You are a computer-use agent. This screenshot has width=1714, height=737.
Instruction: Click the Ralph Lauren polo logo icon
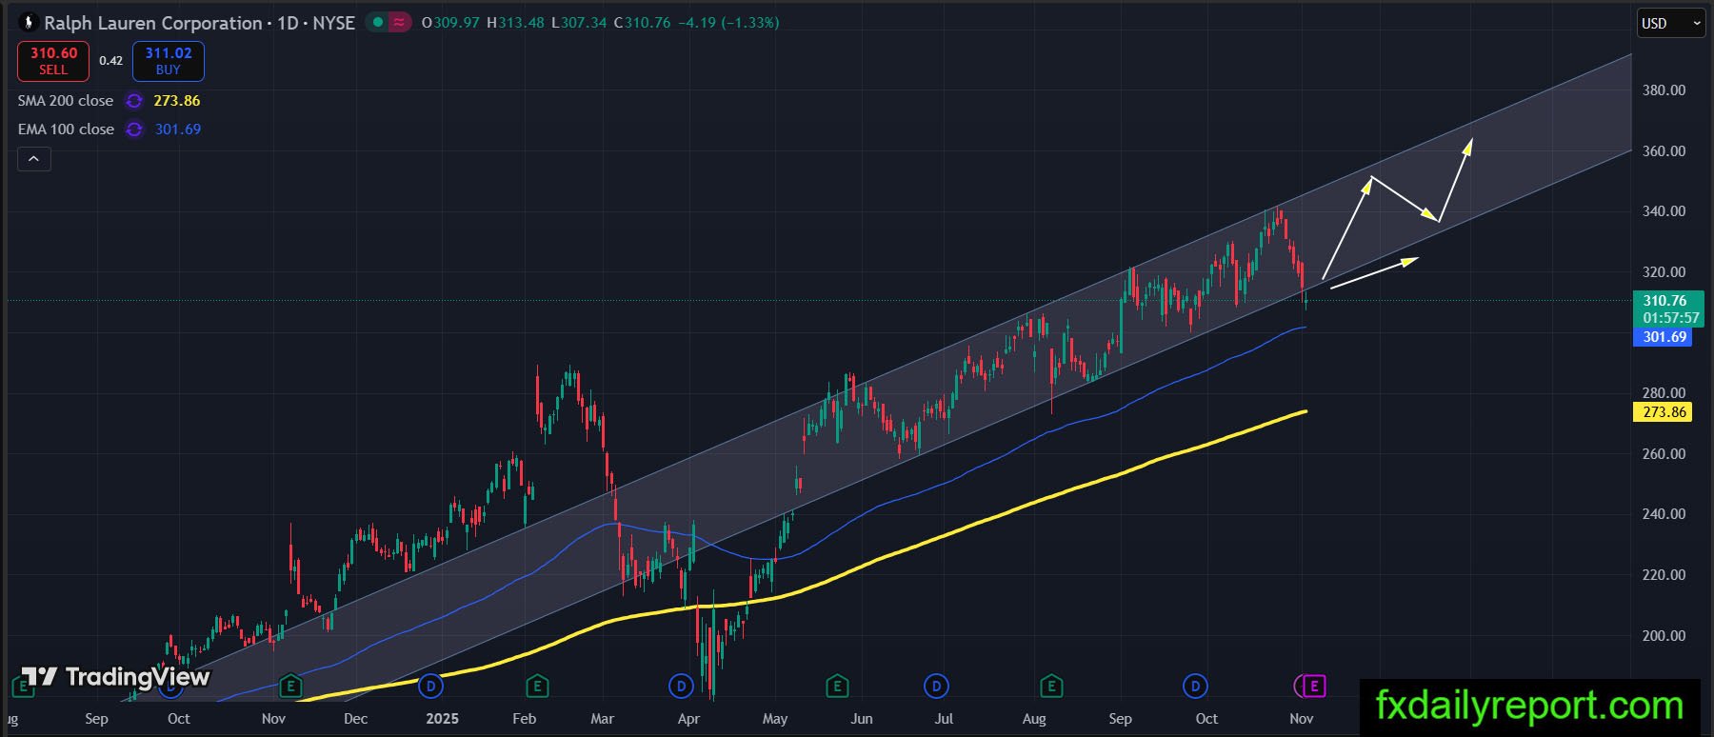(x=29, y=23)
